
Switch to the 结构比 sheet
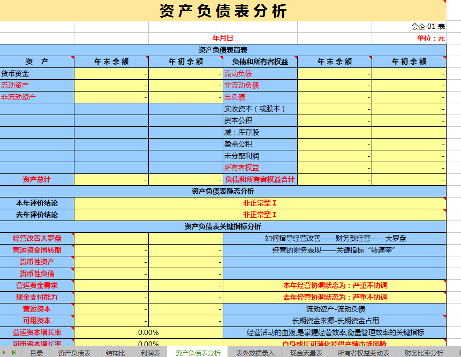click(x=117, y=352)
